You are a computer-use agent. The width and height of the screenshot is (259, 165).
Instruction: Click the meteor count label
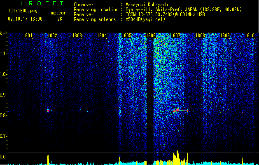[58, 13]
